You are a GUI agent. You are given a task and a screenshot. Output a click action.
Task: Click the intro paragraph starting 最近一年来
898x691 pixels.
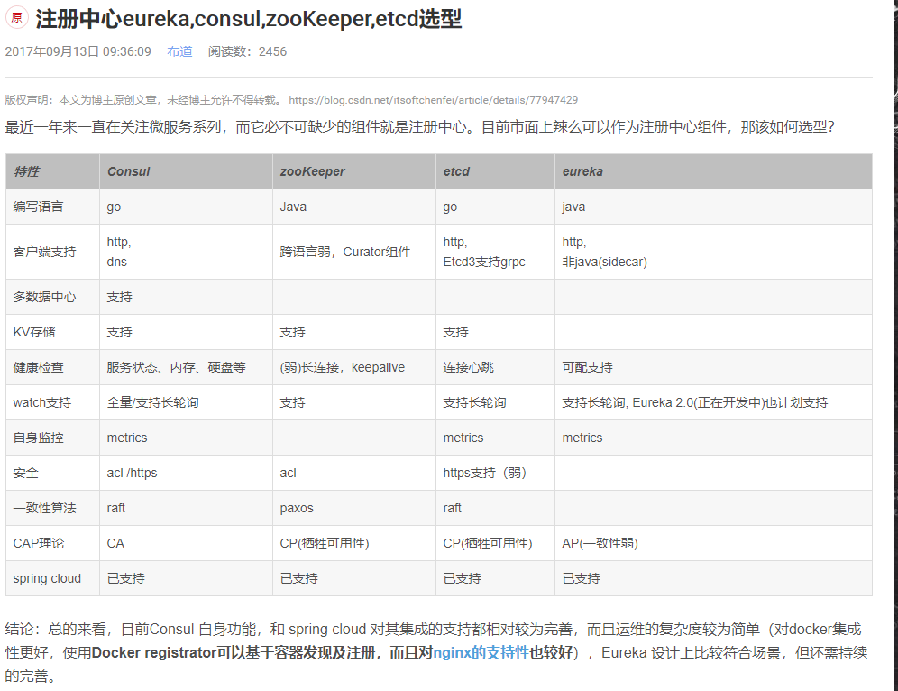tap(420, 126)
